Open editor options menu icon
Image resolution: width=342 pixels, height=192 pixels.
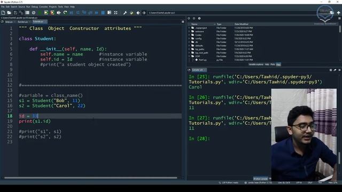pyautogui.click(x=183, y=22)
